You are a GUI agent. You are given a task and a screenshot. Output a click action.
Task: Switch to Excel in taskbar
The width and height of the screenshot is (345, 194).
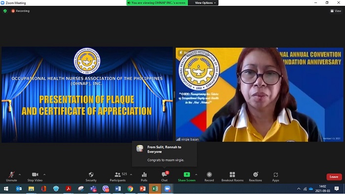pyautogui.click(x=155, y=189)
